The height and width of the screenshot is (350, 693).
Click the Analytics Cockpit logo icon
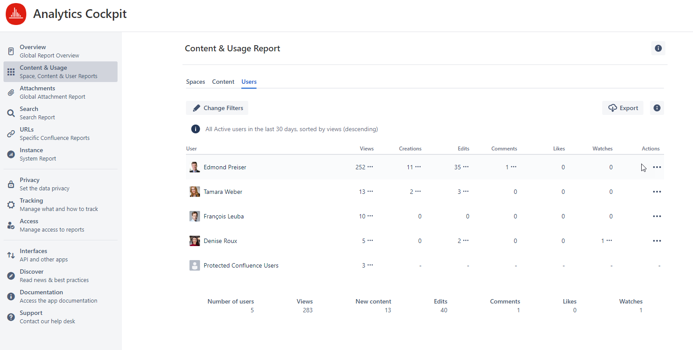[16, 14]
